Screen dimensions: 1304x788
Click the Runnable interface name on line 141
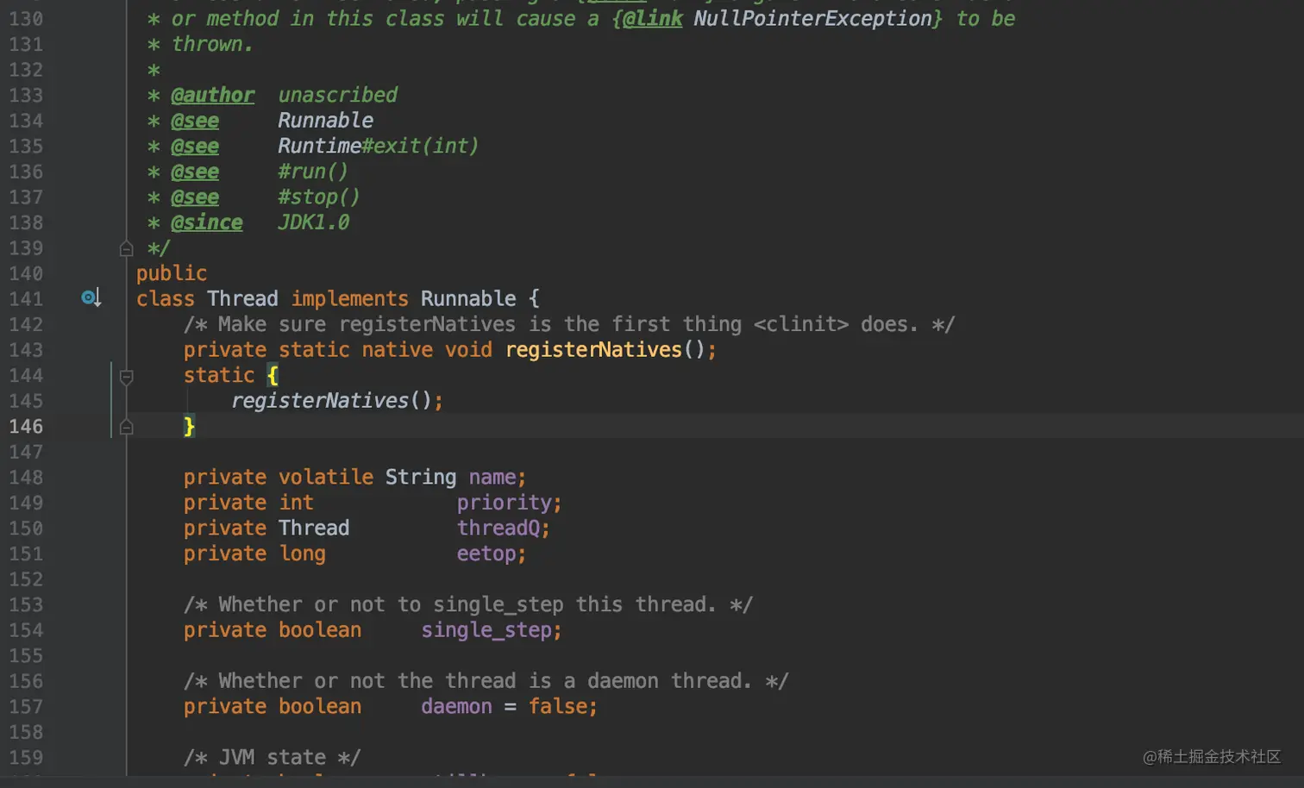pos(468,298)
